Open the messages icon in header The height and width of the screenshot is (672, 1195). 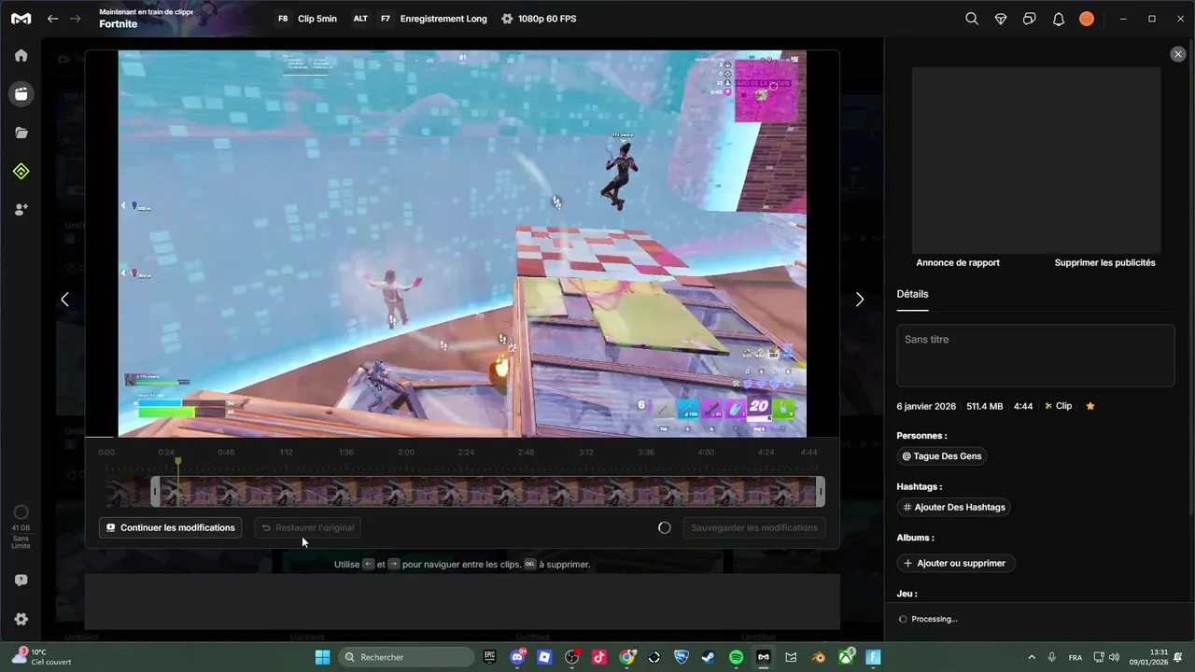tap(1030, 19)
